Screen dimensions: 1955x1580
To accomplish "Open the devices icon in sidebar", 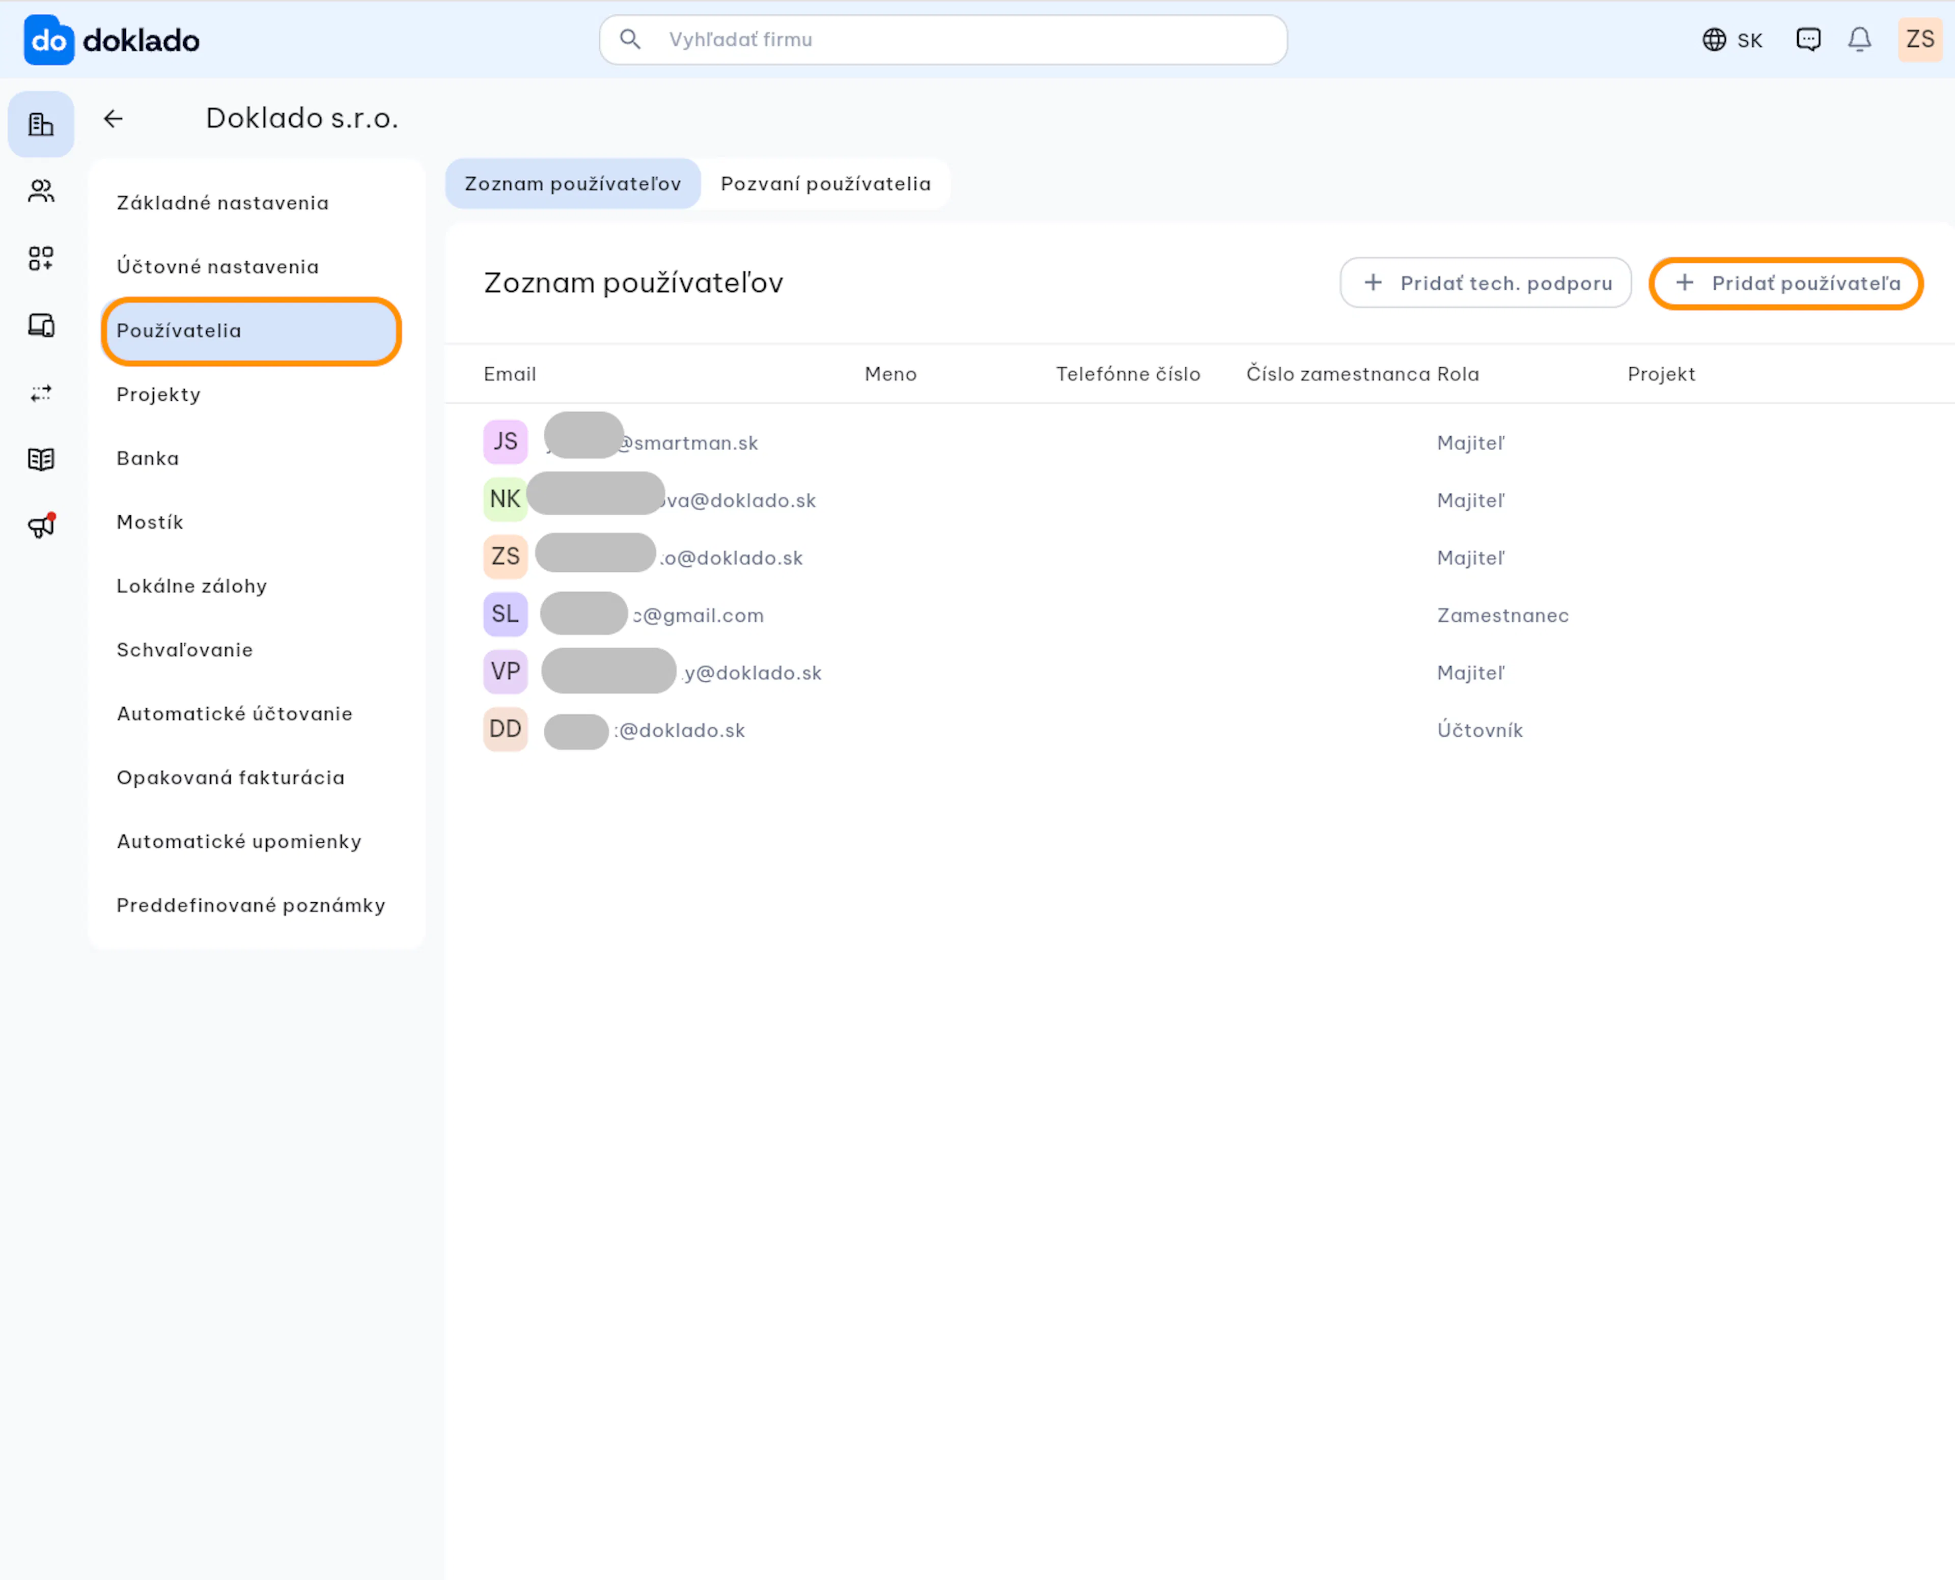I will point(41,325).
